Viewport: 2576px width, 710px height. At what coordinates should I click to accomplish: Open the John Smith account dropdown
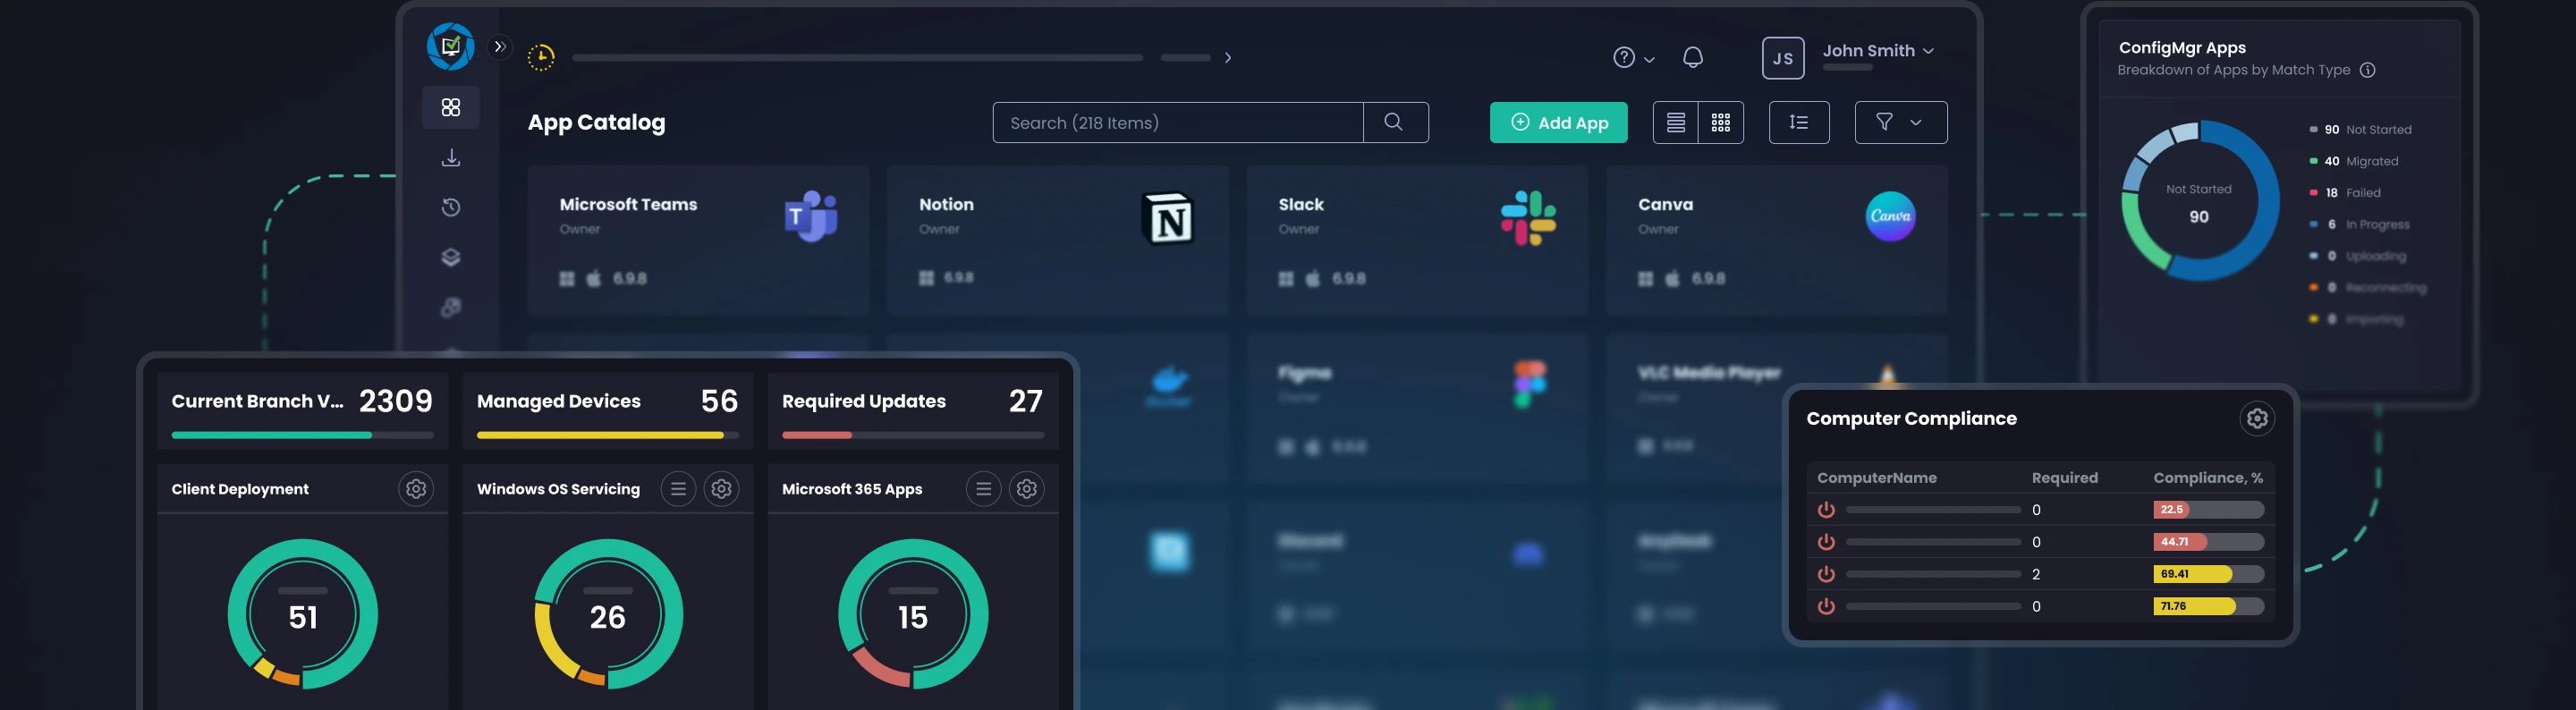[1877, 51]
